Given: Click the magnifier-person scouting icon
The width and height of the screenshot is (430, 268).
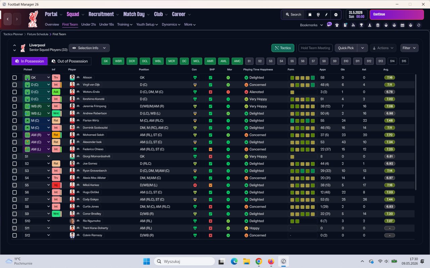Looking at the screenshot, I should (353, 25).
